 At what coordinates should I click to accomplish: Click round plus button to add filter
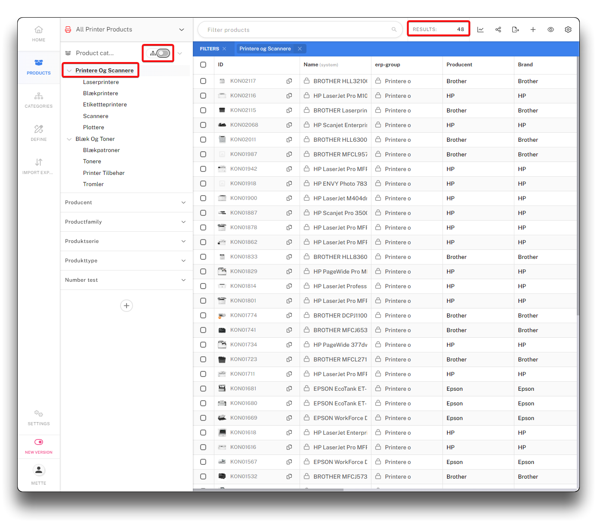click(x=127, y=306)
